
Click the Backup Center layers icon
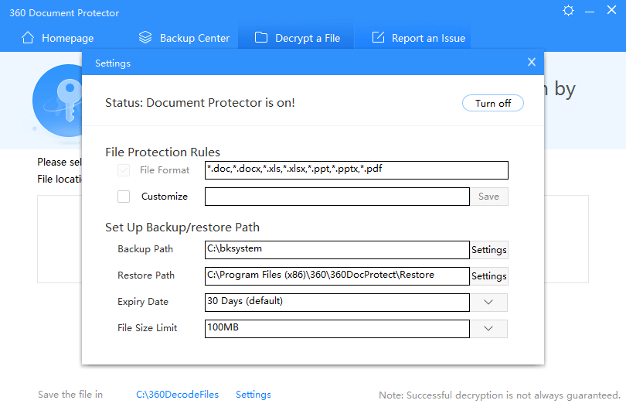coord(145,38)
